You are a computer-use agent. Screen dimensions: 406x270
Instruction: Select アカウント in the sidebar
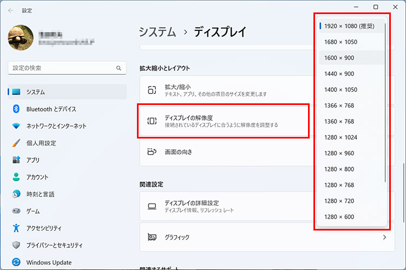tap(37, 177)
